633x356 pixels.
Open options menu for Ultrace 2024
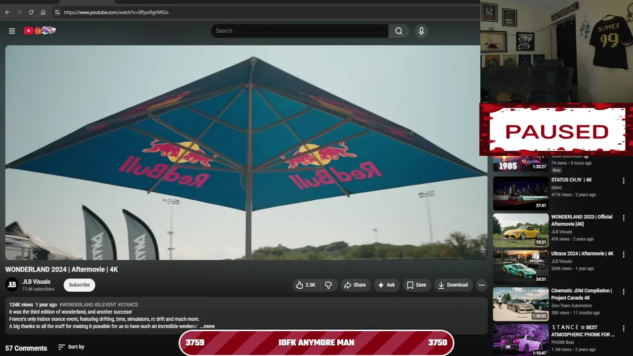coord(624,255)
